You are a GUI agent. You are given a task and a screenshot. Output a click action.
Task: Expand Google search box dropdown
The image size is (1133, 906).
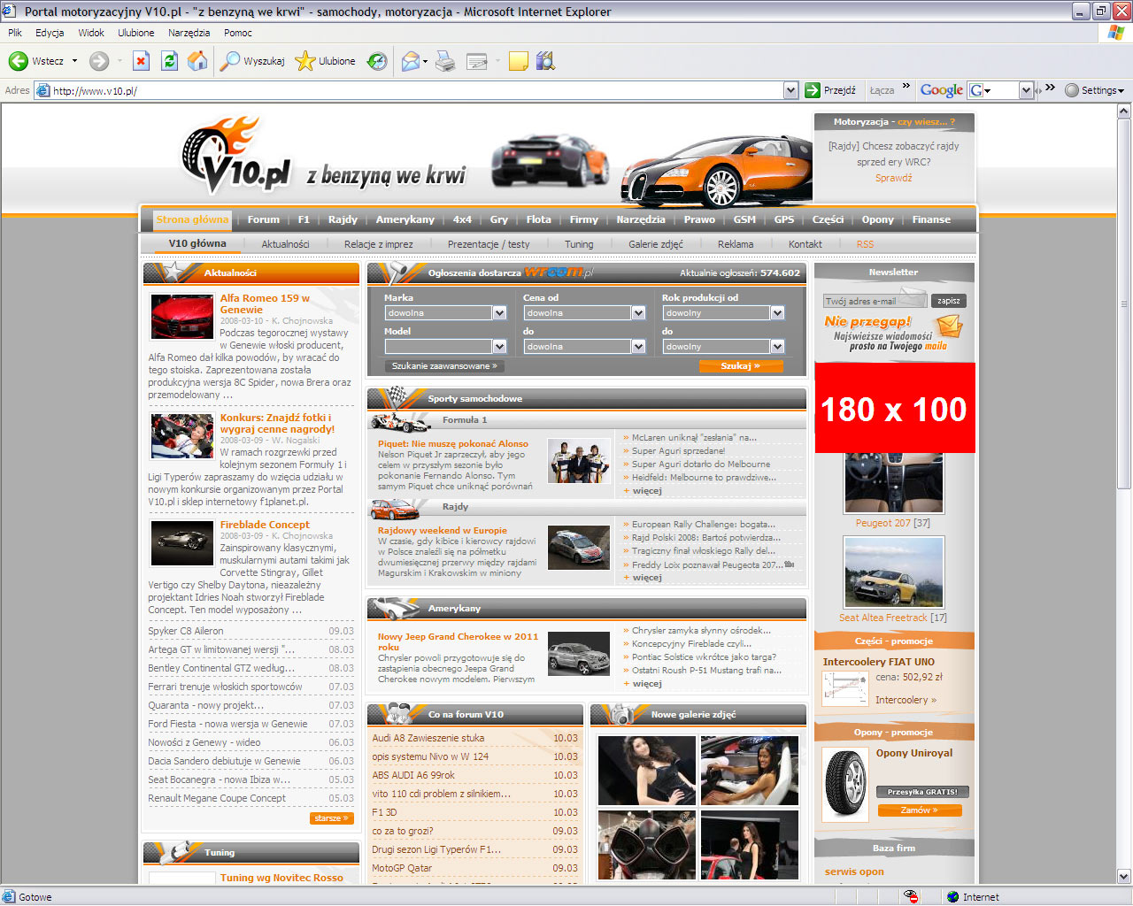coord(1026,90)
